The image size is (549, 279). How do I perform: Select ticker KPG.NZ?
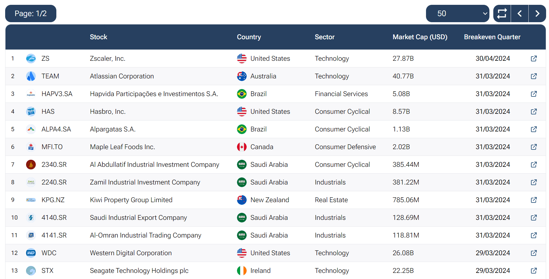[x=53, y=200]
